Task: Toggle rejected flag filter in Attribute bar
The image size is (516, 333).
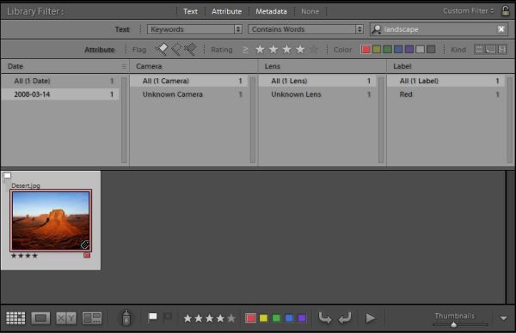Action: (x=190, y=49)
